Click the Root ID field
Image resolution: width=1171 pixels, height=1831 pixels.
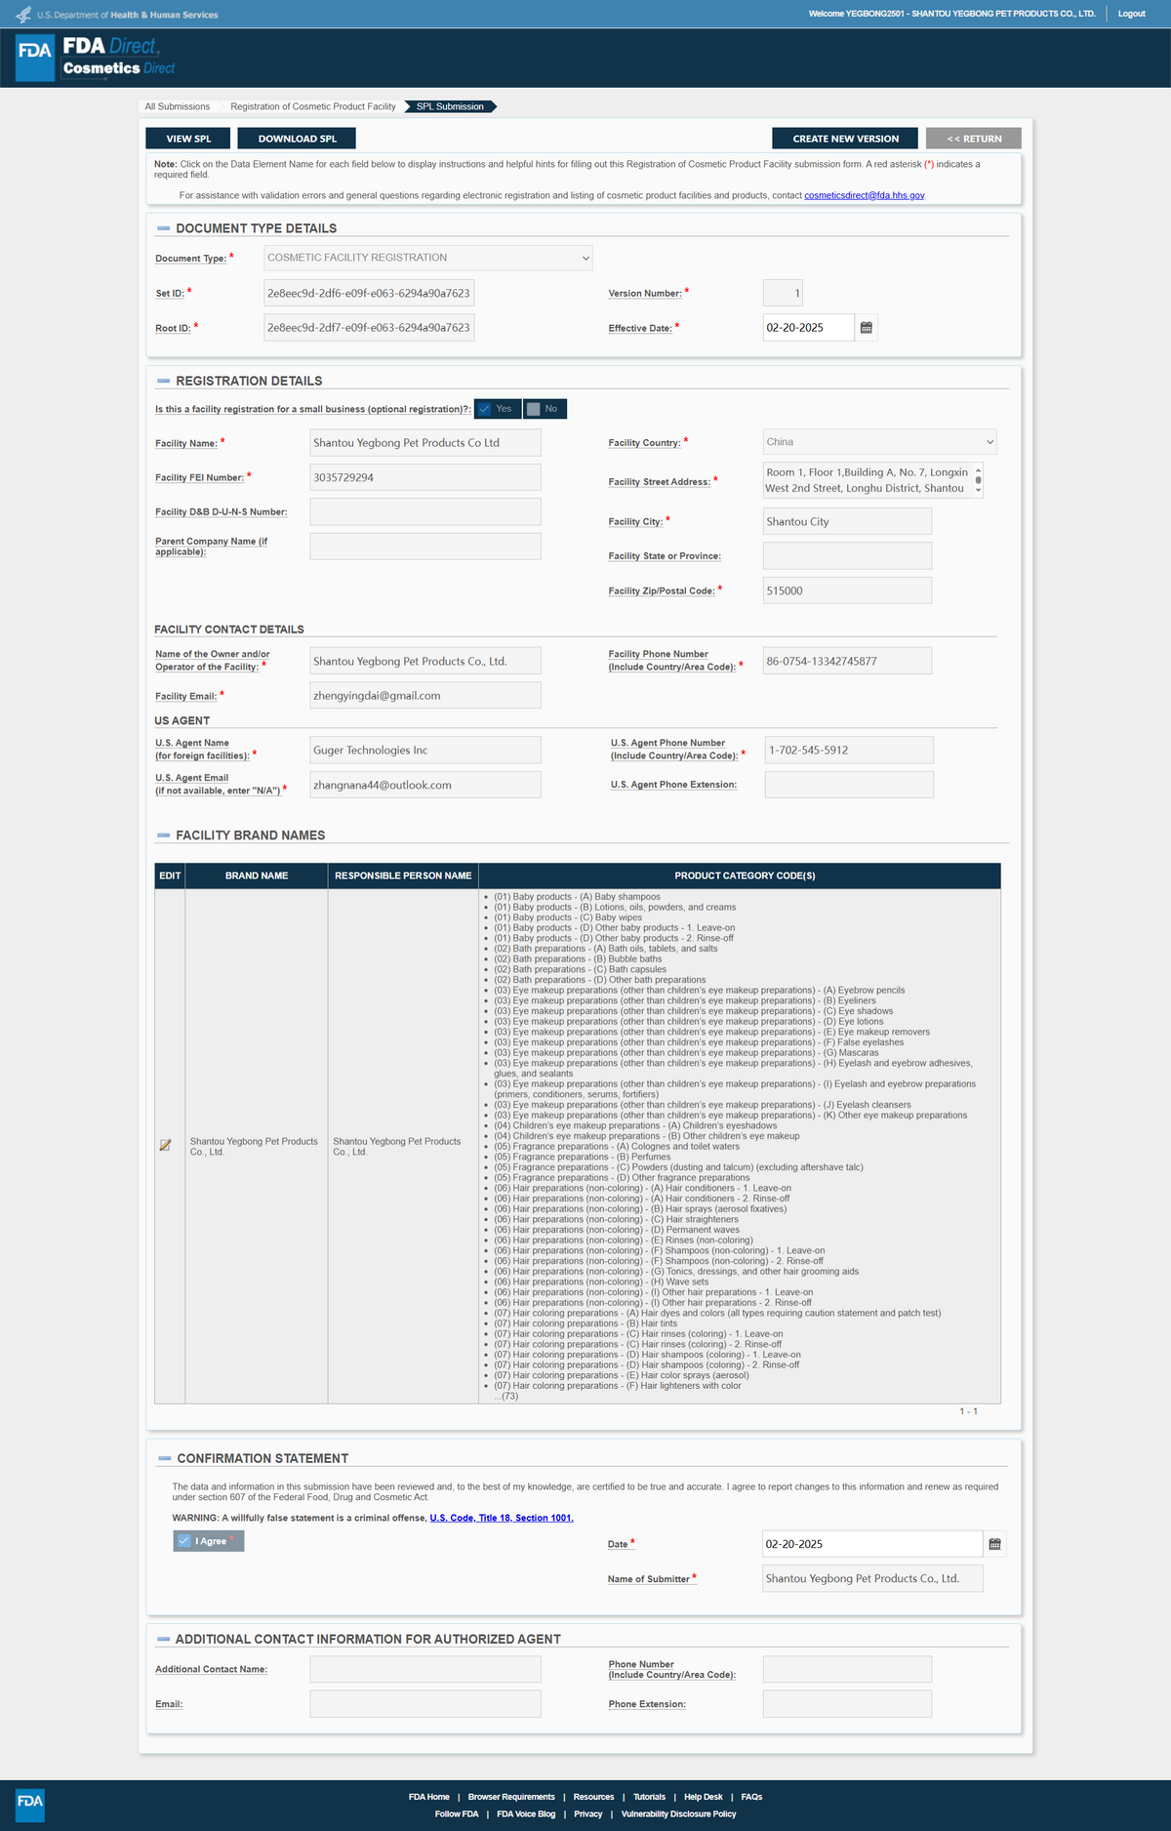369,328
